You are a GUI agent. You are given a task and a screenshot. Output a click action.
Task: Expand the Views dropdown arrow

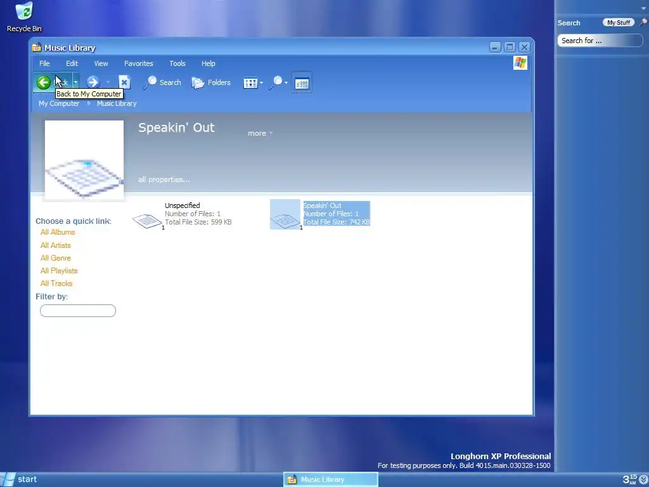tap(261, 83)
